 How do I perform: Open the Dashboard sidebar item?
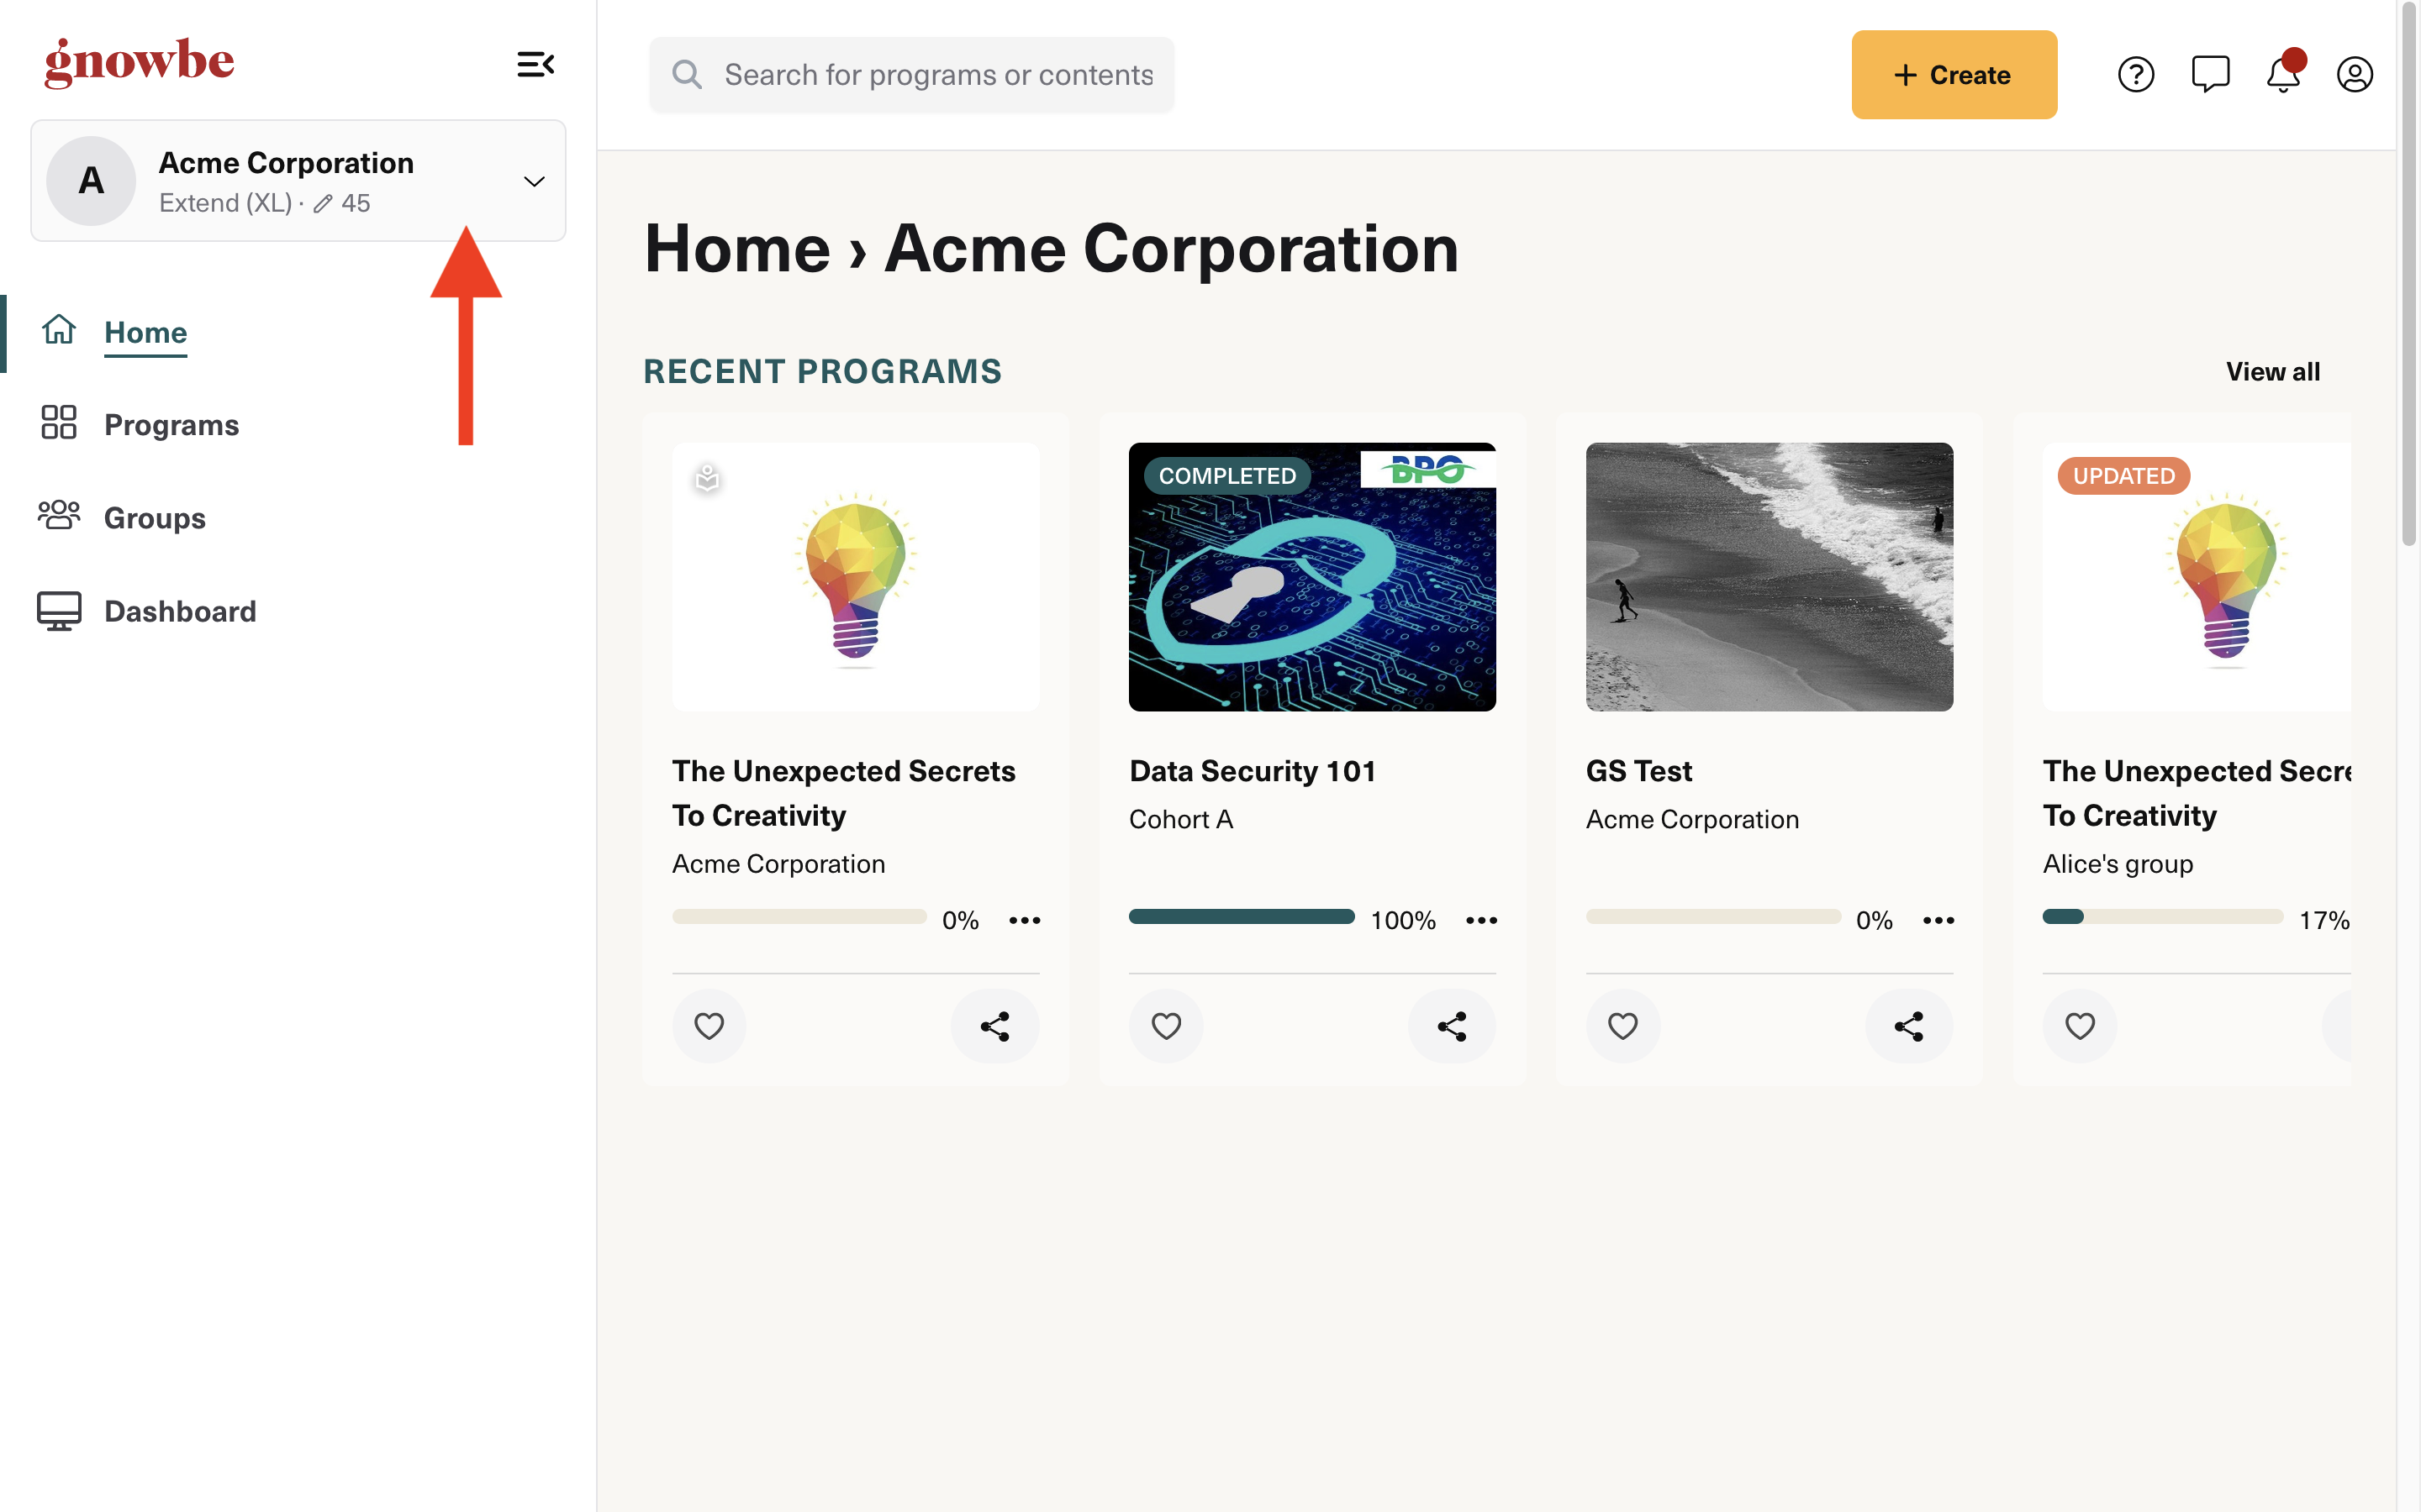pyautogui.click(x=180, y=611)
